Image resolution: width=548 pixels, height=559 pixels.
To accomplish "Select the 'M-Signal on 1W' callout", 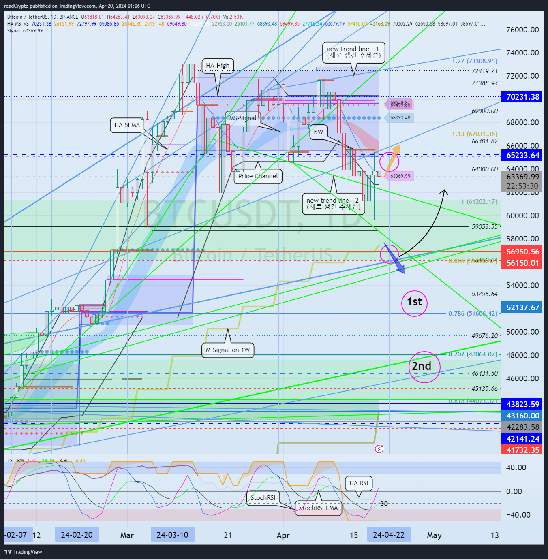I will pyautogui.click(x=228, y=350).
